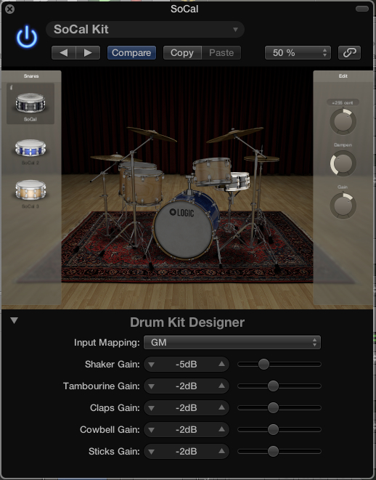Click the Tambourine Gain -2dB value

point(187,386)
